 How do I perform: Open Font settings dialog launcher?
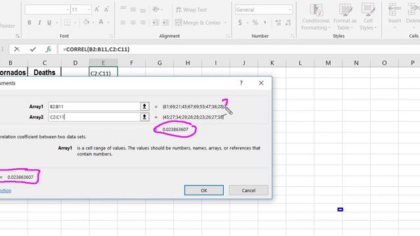111,36
